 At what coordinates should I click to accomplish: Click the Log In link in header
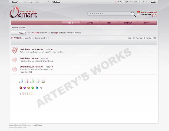click(153, 2)
